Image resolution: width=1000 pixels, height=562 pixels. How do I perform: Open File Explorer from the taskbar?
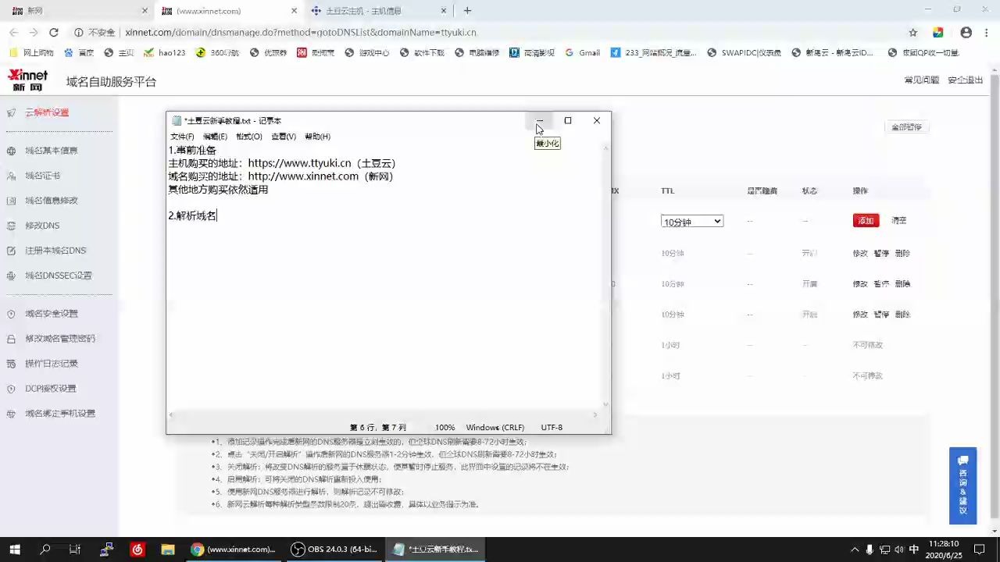pos(167,550)
